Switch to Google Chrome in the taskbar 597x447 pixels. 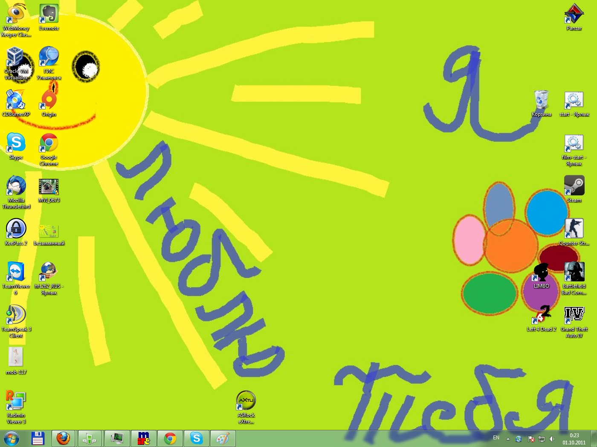point(169,438)
